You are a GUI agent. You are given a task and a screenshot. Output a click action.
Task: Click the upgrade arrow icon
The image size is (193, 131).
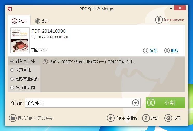coord(111,118)
